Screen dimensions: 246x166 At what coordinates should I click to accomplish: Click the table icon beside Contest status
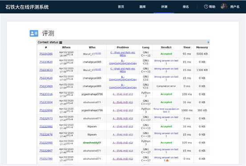pyautogui.click(x=60, y=43)
